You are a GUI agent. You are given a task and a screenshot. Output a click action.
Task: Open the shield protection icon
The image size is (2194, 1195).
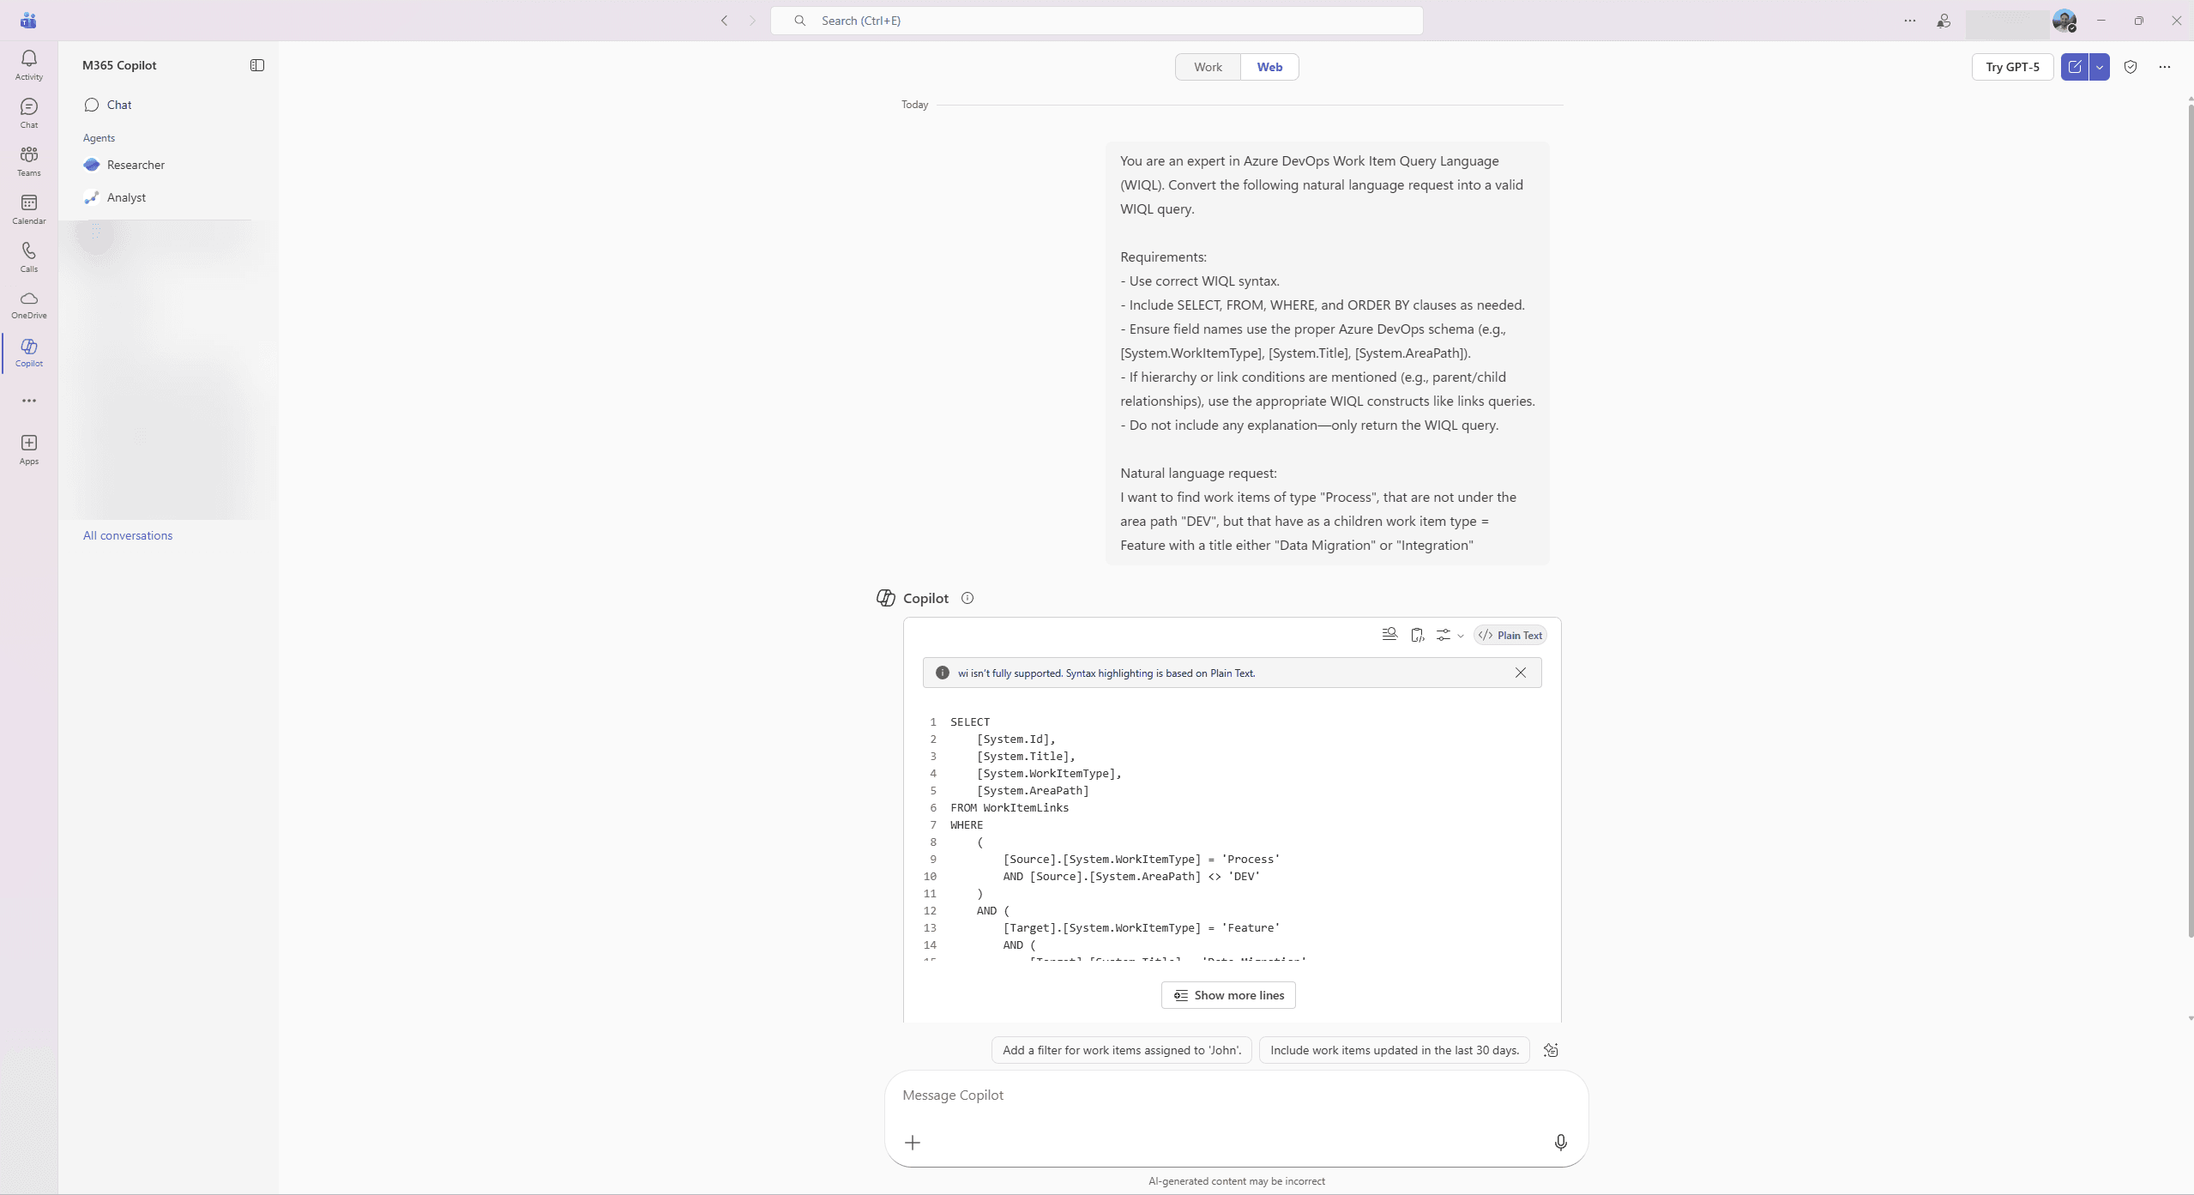tap(2131, 67)
